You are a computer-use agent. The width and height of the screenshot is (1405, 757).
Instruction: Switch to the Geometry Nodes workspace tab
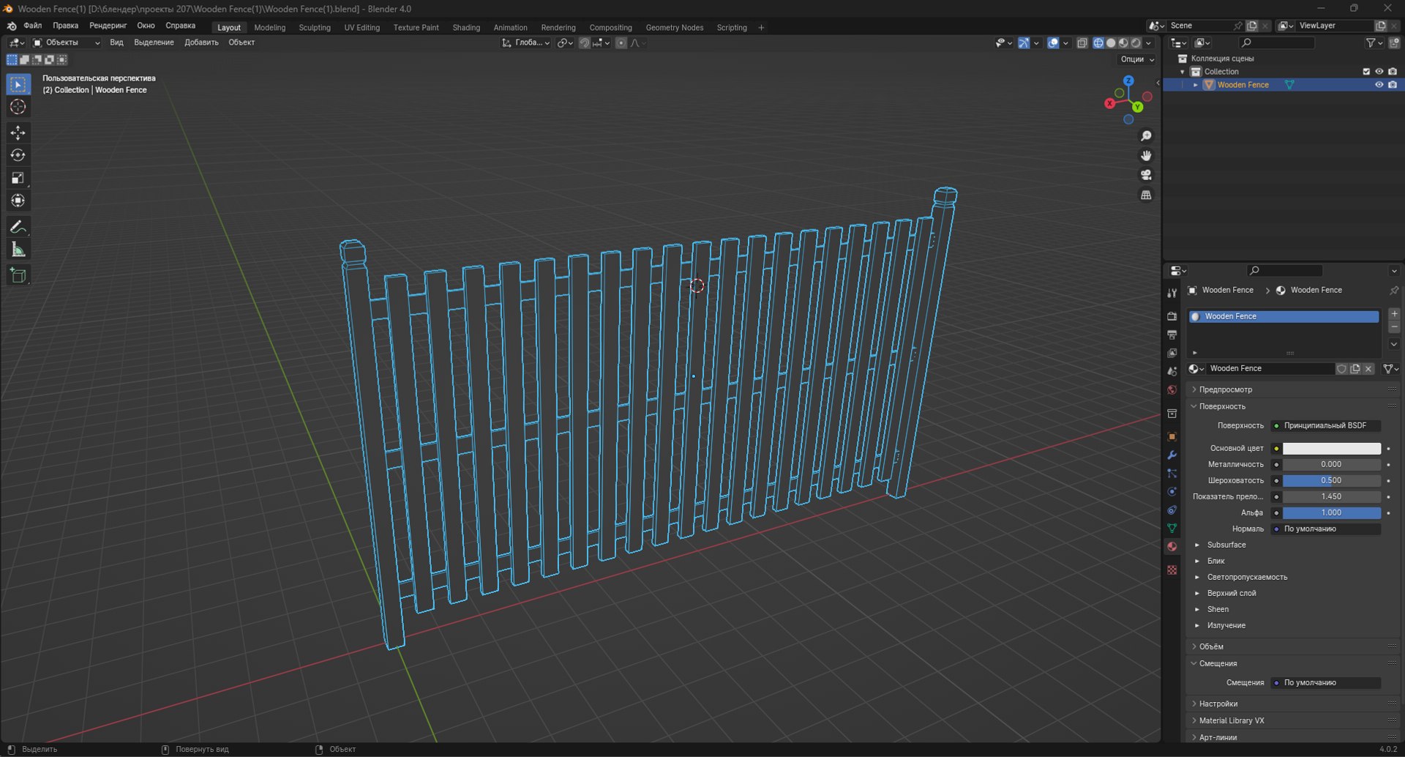pos(674,28)
